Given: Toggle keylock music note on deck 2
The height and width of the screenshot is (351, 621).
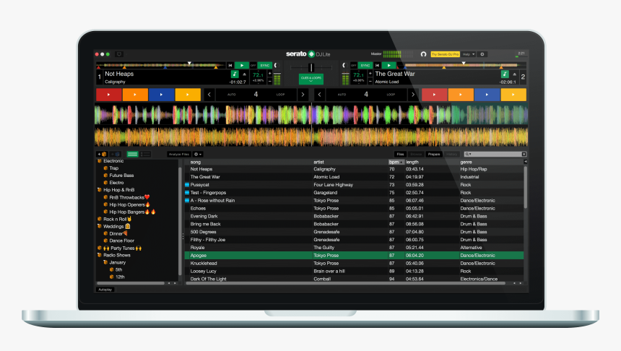Looking at the screenshot, I should pos(505,74).
